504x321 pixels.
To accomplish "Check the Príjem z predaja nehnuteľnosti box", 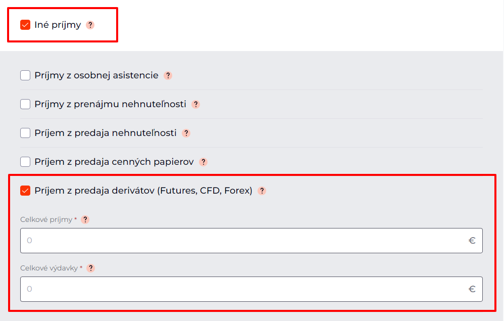I will (x=25, y=133).
